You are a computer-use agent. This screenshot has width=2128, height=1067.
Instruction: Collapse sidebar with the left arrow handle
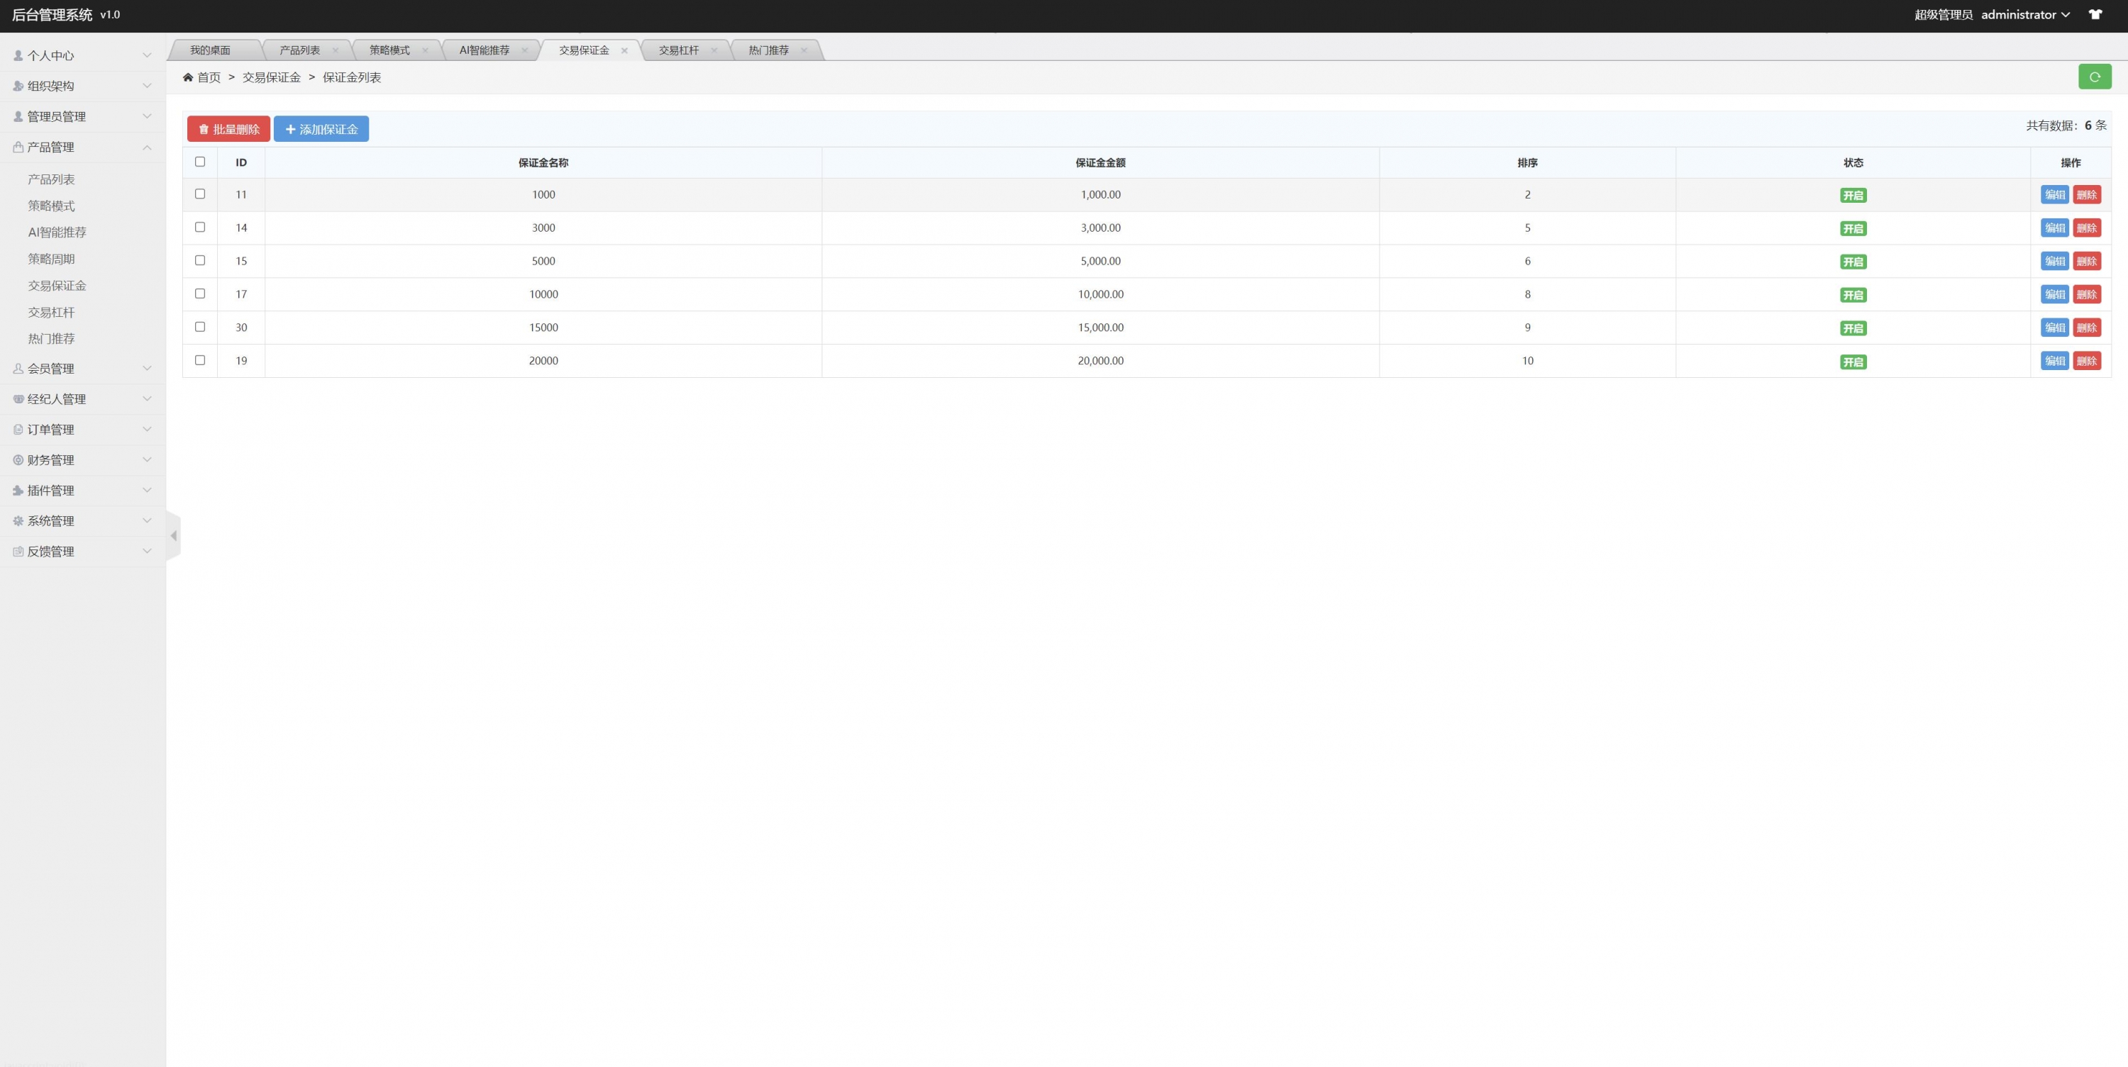click(x=174, y=536)
